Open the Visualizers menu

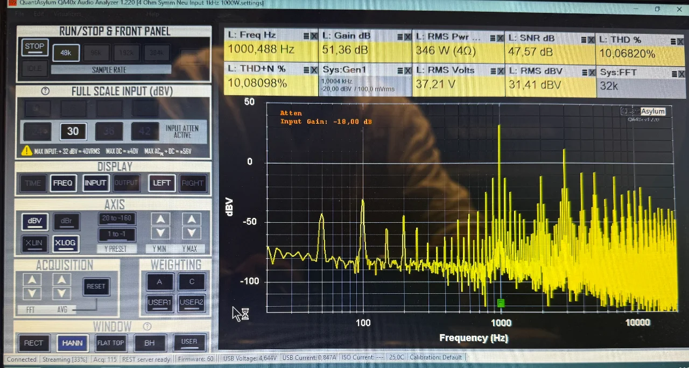(67, 13)
